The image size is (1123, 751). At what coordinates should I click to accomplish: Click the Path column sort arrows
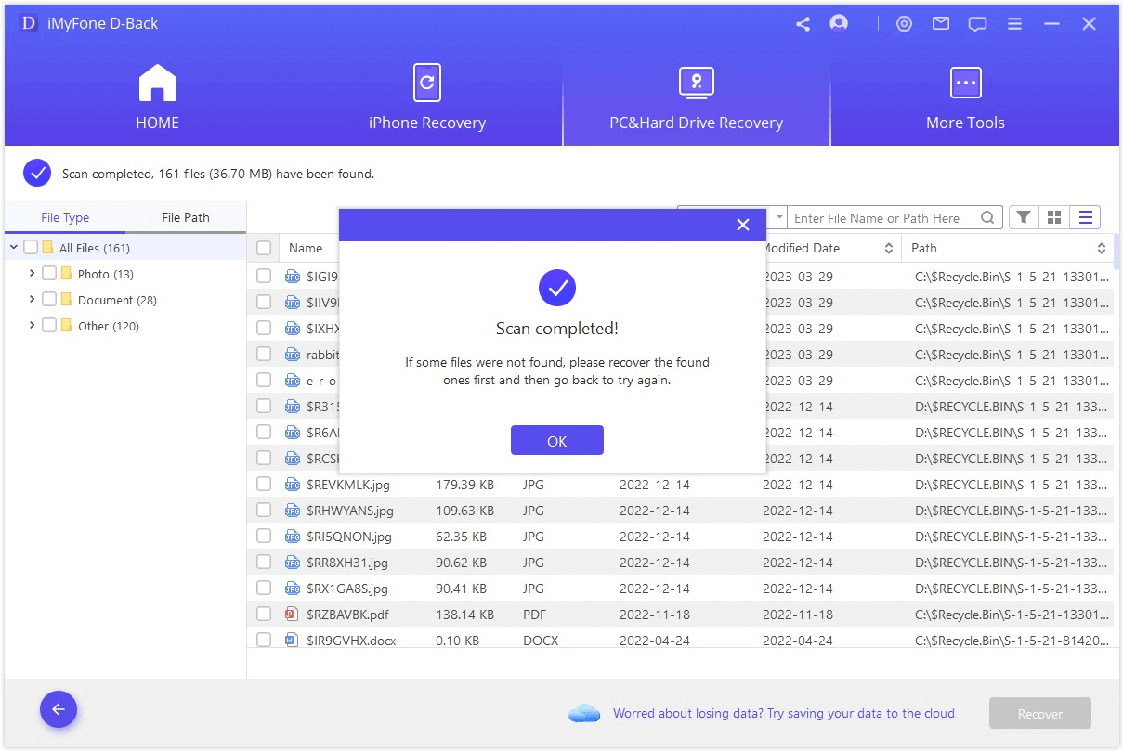point(1102,248)
